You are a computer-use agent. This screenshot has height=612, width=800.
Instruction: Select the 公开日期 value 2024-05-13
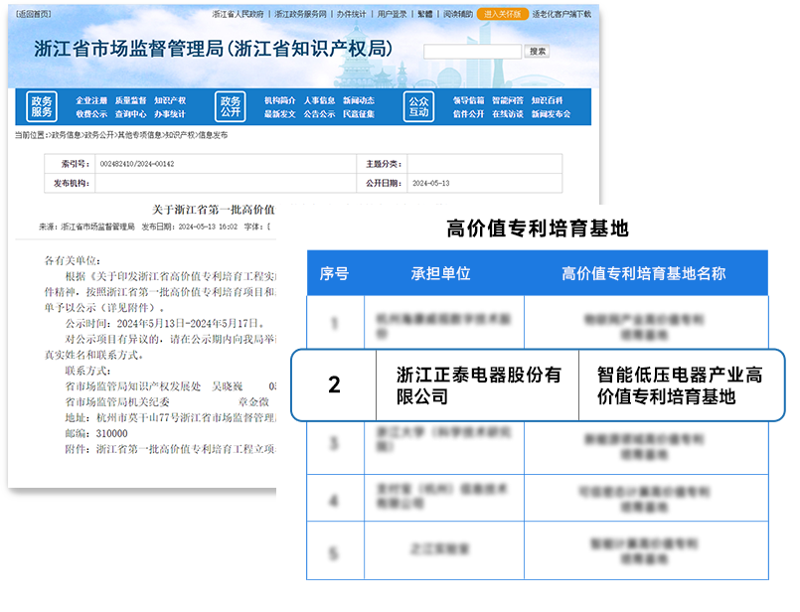431,183
